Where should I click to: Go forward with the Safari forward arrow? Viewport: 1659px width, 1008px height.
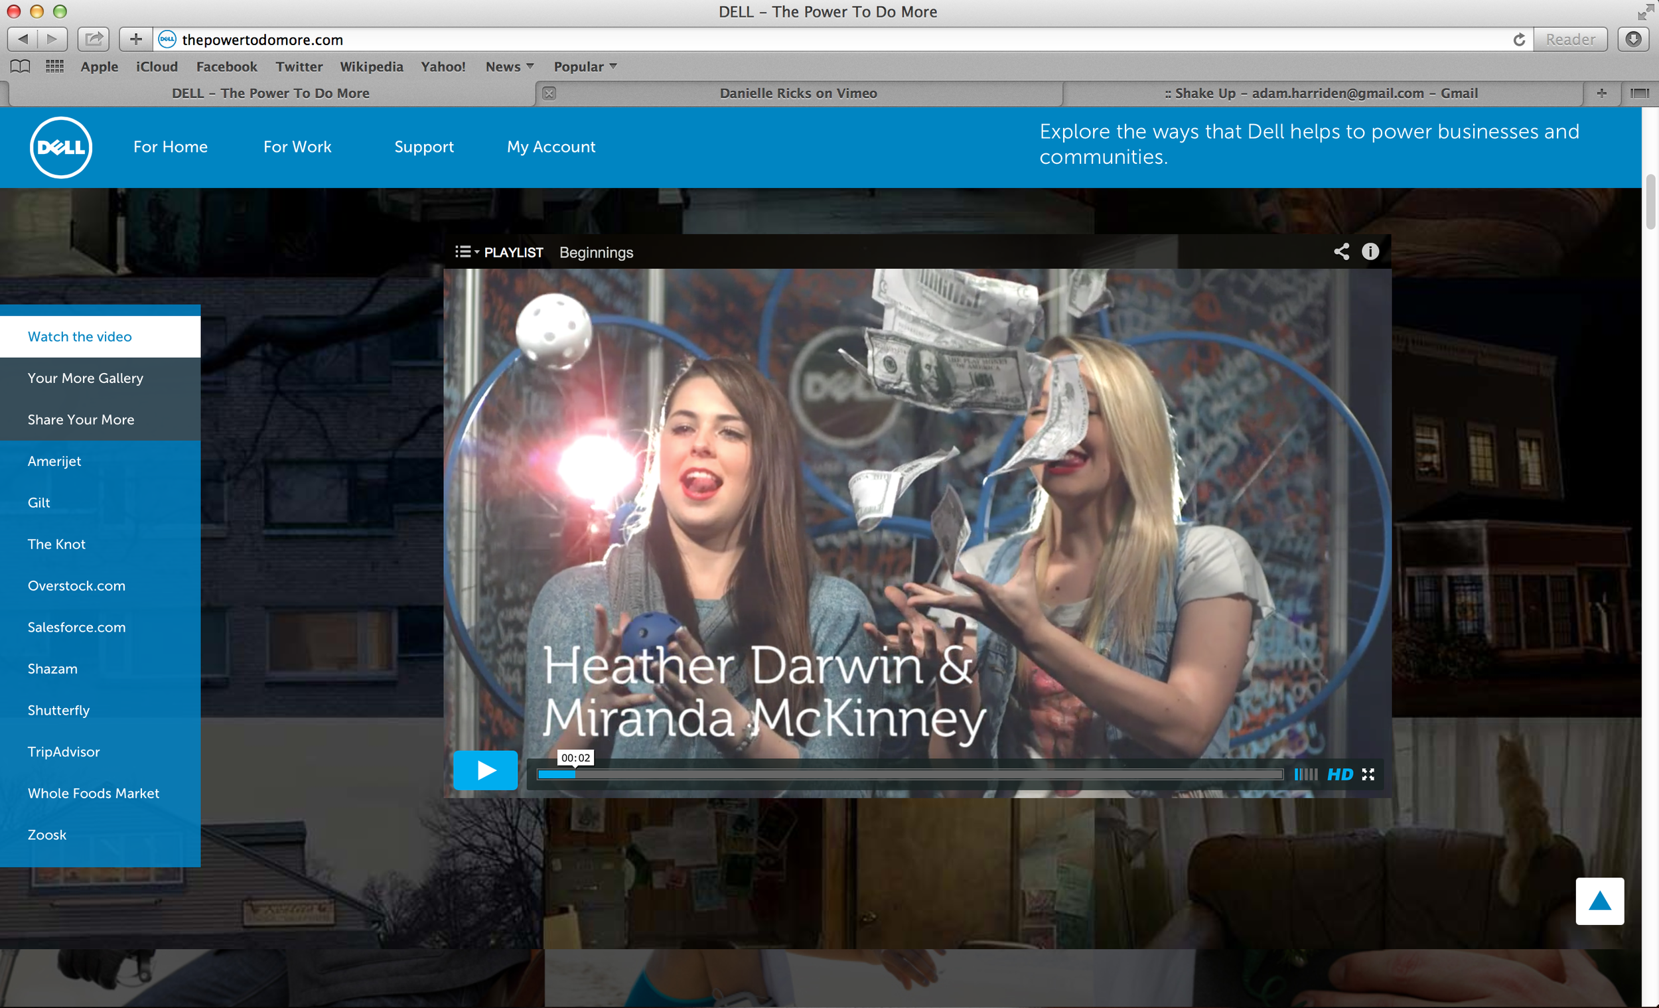click(x=52, y=39)
